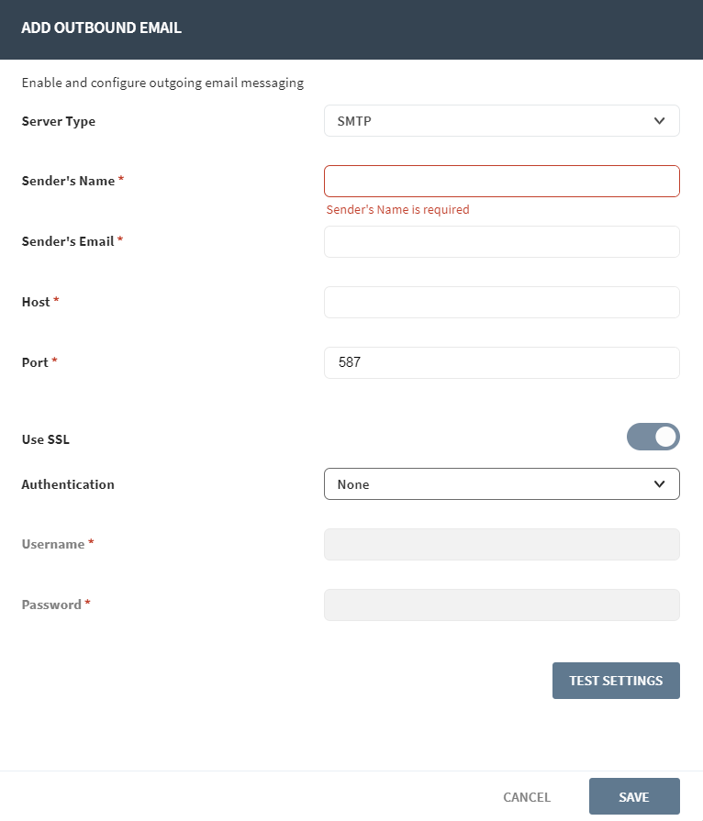703x821 pixels.
Task: Click the Add Outbound Email title
Action: [x=102, y=28]
